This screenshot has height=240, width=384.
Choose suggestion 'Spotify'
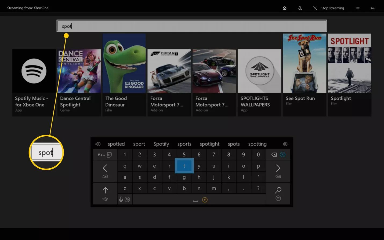pos(161,144)
